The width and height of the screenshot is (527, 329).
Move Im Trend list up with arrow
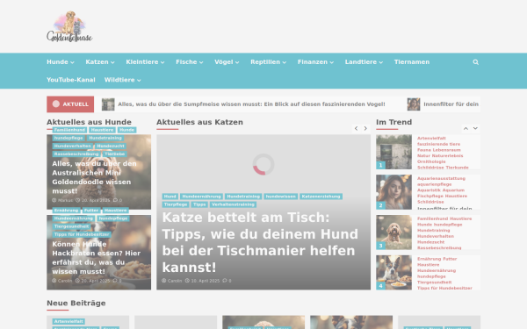coord(466,129)
